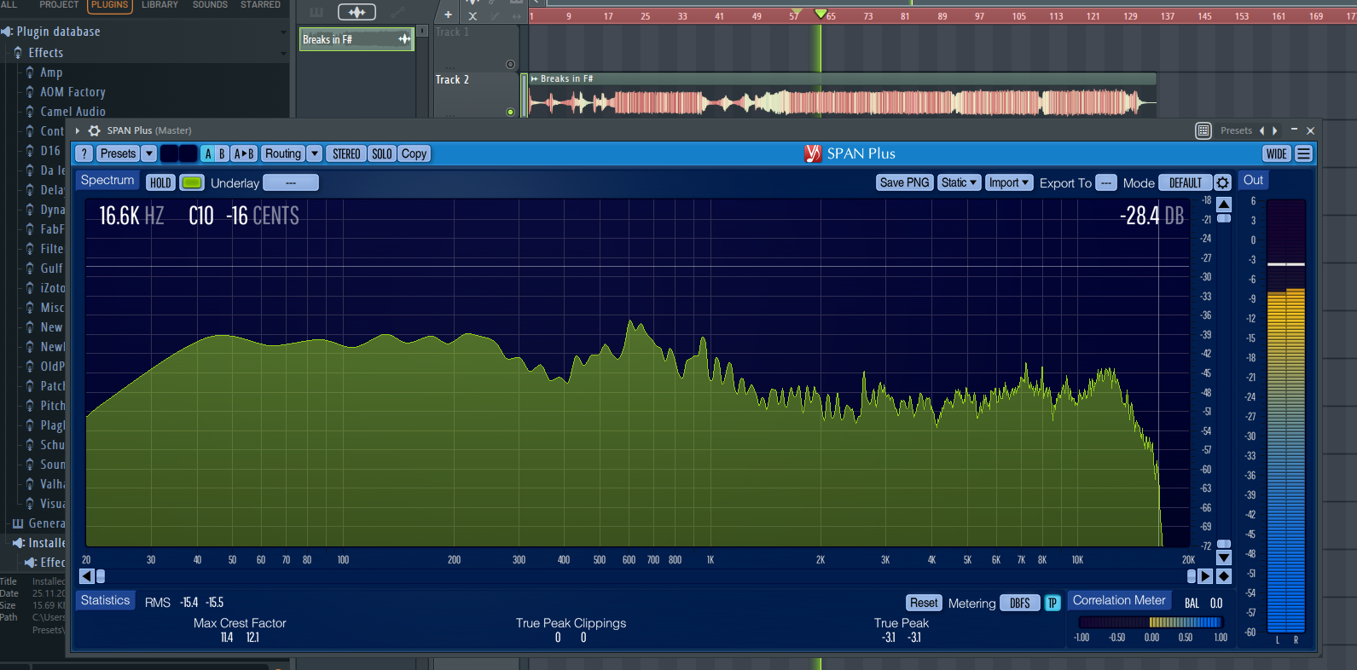Click the Amp folder plug icon
This screenshot has height=670, width=1357.
pyautogui.click(x=30, y=72)
